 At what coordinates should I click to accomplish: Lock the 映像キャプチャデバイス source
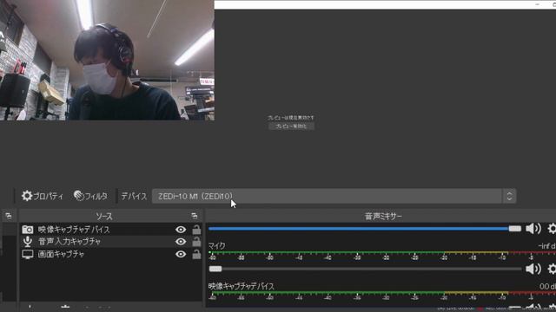tap(196, 229)
